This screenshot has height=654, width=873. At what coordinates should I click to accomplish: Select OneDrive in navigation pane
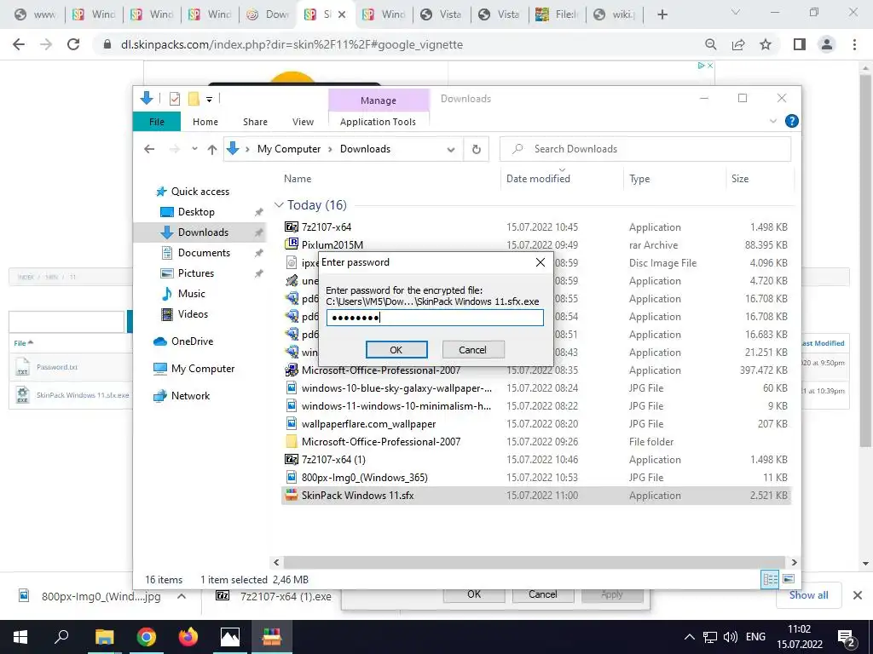(x=192, y=341)
